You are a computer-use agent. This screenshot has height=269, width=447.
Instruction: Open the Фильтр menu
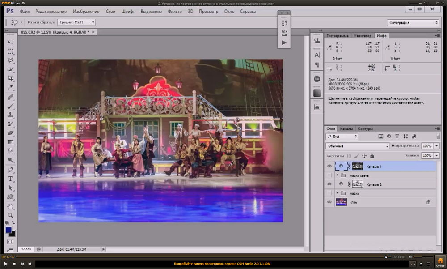(175, 11)
